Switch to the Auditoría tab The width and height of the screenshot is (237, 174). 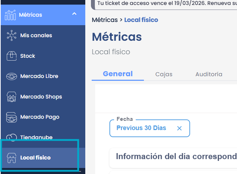click(x=209, y=74)
